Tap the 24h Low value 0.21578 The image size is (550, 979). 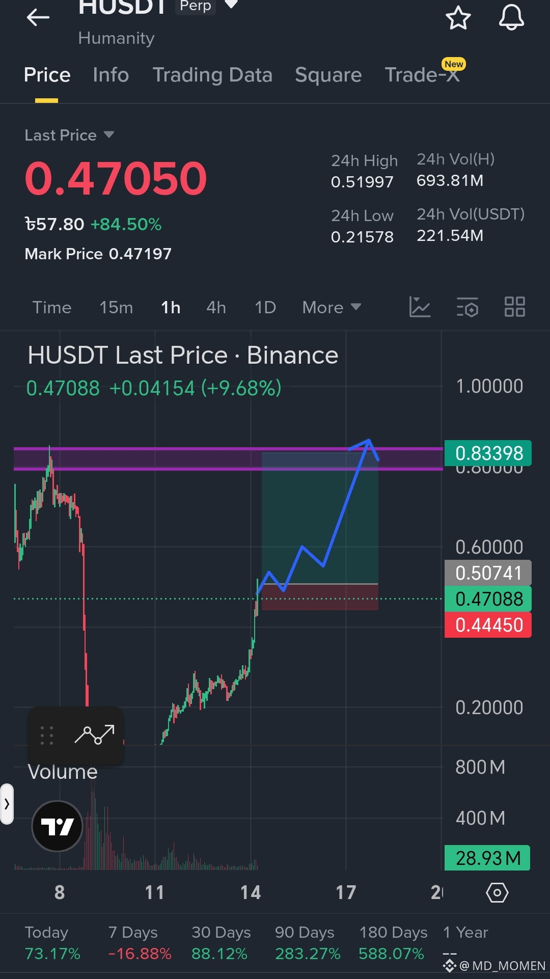click(x=362, y=237)
